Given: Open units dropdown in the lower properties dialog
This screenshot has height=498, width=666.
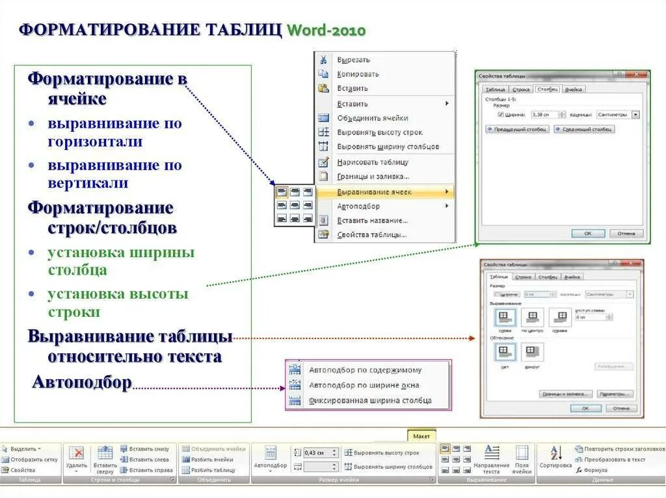Looking at the screenshot, I should (x=630, y=294).
